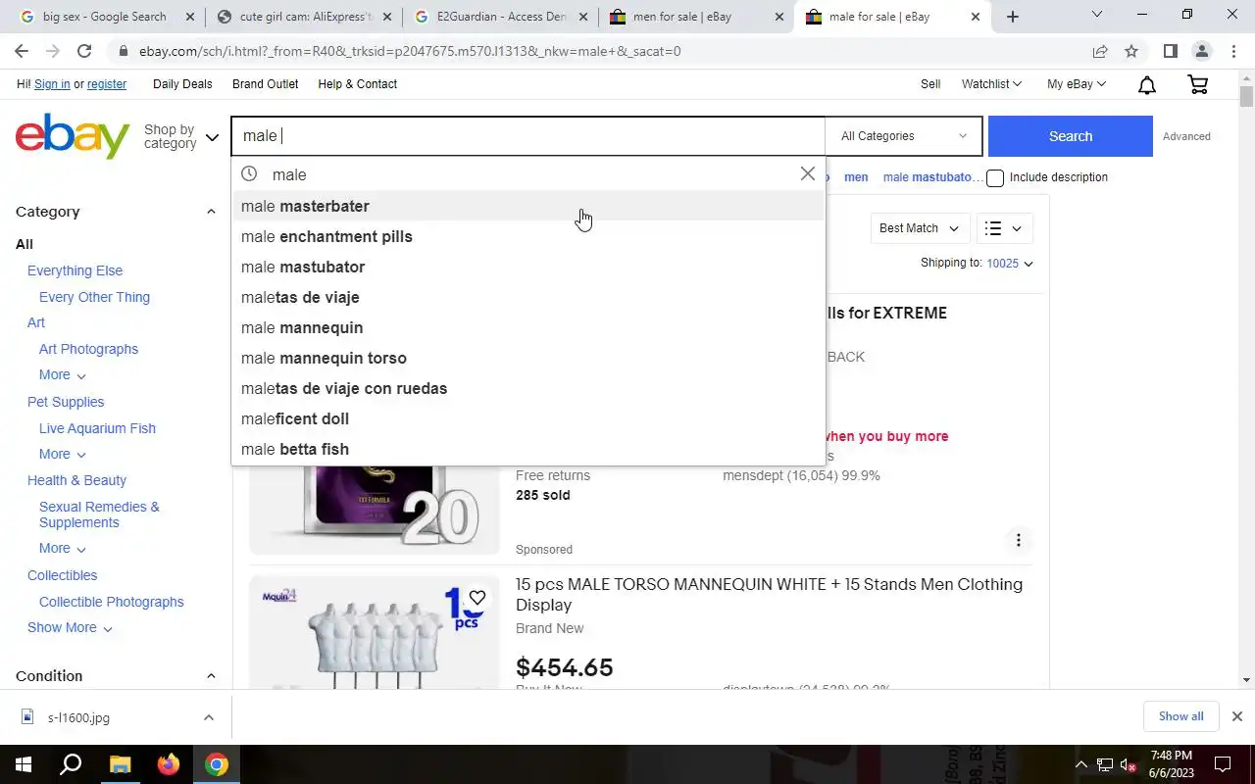The width and height of the screenshot is (1255, 784).
Task: Open the Brand Outlet link
Action: [x=265, y=84]
